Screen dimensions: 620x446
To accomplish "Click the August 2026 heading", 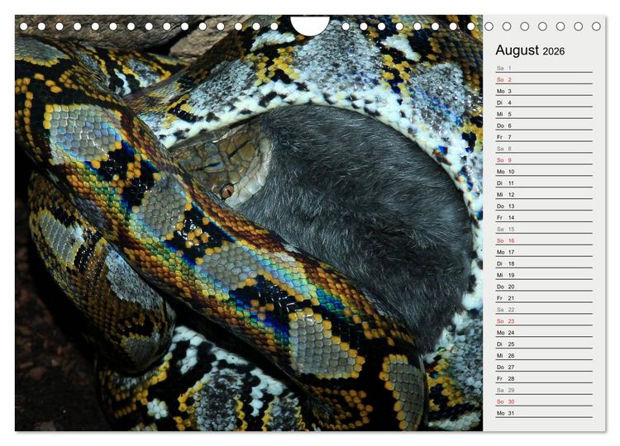I will pos(530,50).
